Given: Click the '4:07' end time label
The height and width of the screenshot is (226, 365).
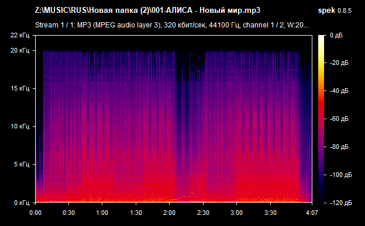Looking at the screenshot, I should 312,213.
